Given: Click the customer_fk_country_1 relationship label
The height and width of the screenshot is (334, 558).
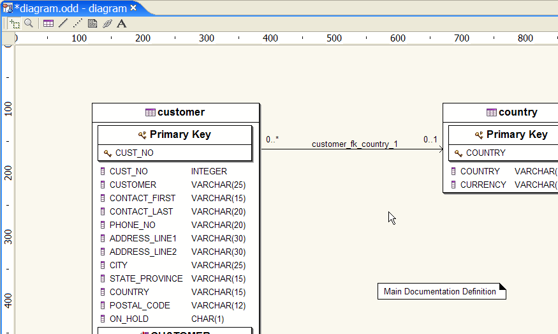Looking at the screenshot, I should (355, 144).
